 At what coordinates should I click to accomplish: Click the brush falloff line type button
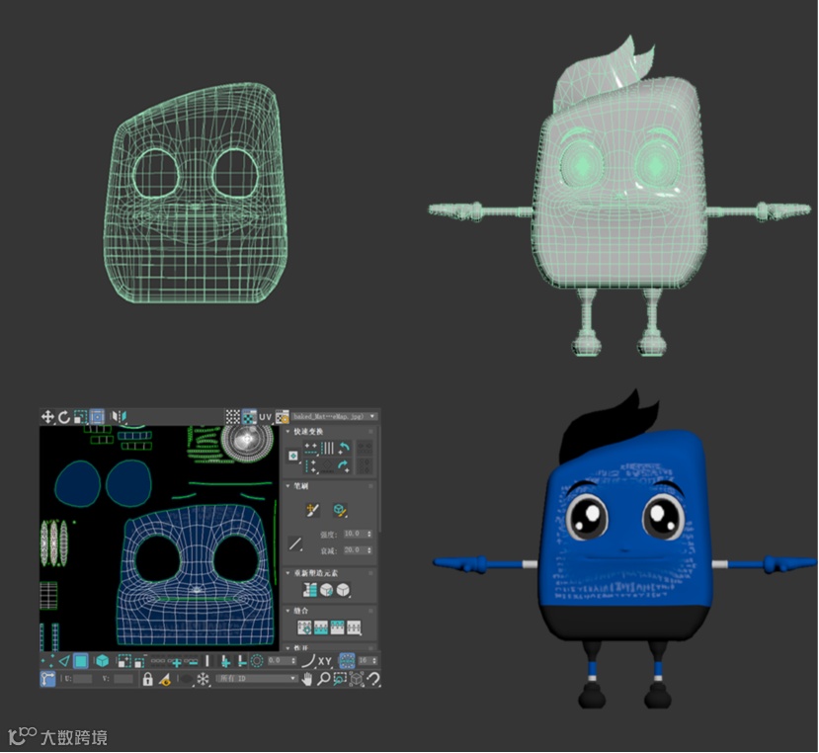(x=295, y=544)
